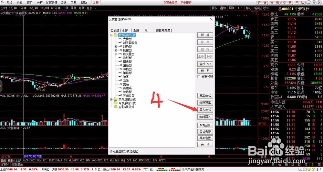Switch to the 公式组 tab
323x172 pixels.
coord(114,30)
